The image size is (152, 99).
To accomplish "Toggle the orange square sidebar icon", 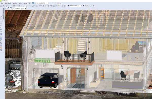I will click(x=1, y=48).
